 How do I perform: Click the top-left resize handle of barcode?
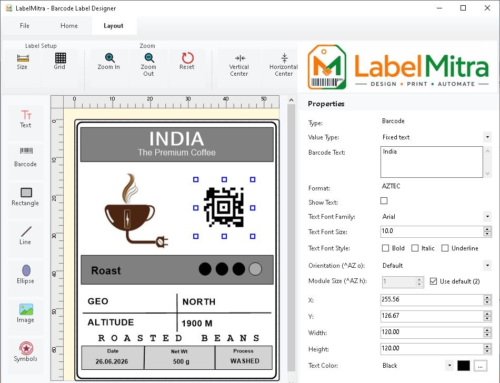pyautogui.click(x=196, y=179)
